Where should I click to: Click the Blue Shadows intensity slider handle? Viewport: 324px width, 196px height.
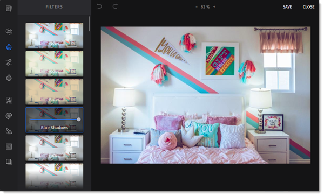[79, 120]
